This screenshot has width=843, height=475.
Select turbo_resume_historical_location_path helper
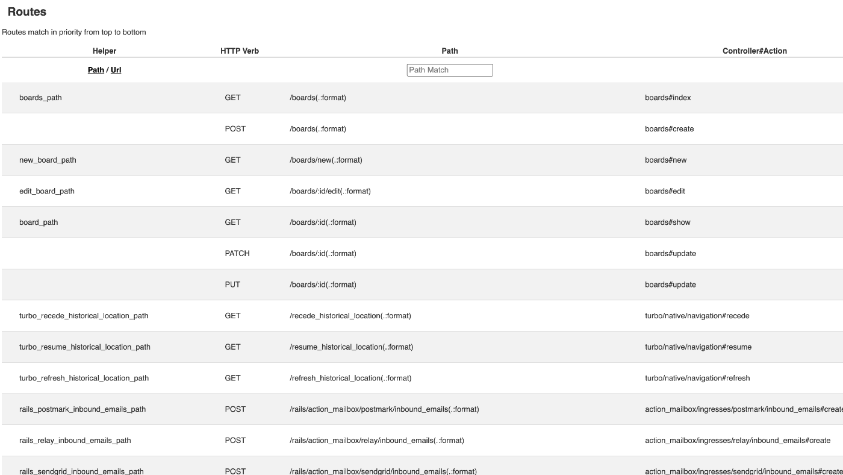tap(85, 347)
